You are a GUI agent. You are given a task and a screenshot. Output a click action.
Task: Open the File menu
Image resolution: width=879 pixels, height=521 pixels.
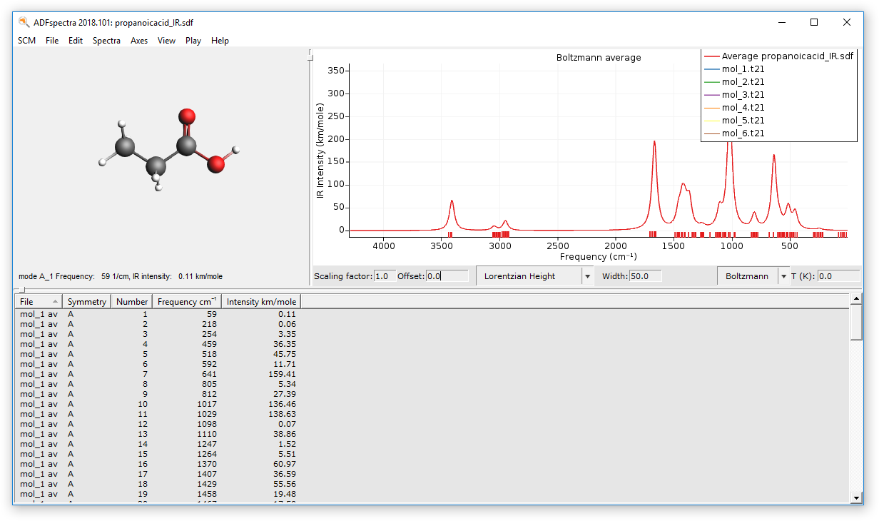click(52, 41)
